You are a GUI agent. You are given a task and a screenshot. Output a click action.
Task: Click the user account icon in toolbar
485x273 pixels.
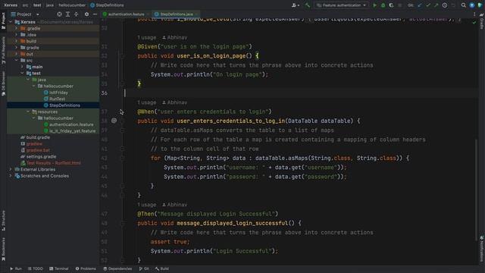(295, 5)
